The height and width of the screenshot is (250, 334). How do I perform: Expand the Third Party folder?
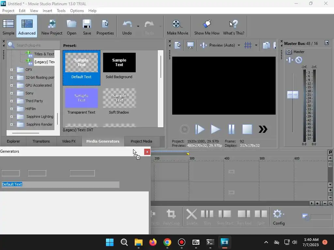pos(11,101)
